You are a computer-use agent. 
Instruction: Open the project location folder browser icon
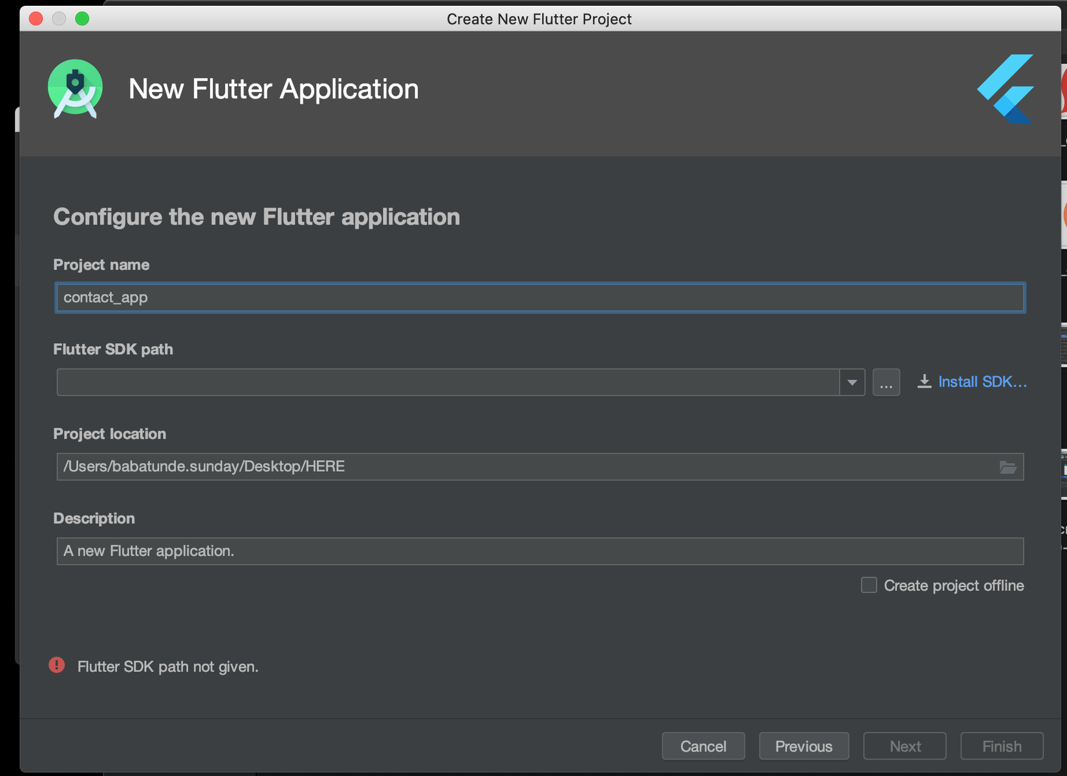click(x=1008, y=467)
